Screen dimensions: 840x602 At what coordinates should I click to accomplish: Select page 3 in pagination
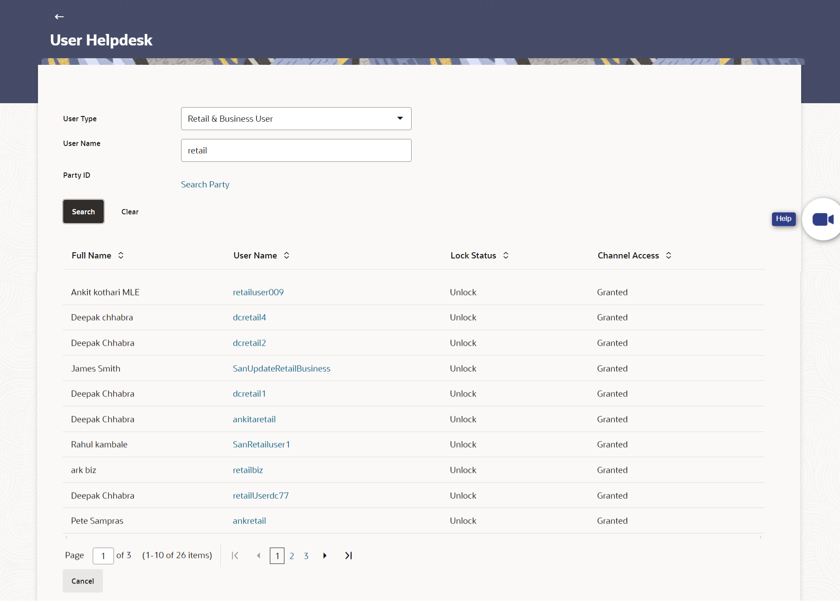click(x=306, y=556)
